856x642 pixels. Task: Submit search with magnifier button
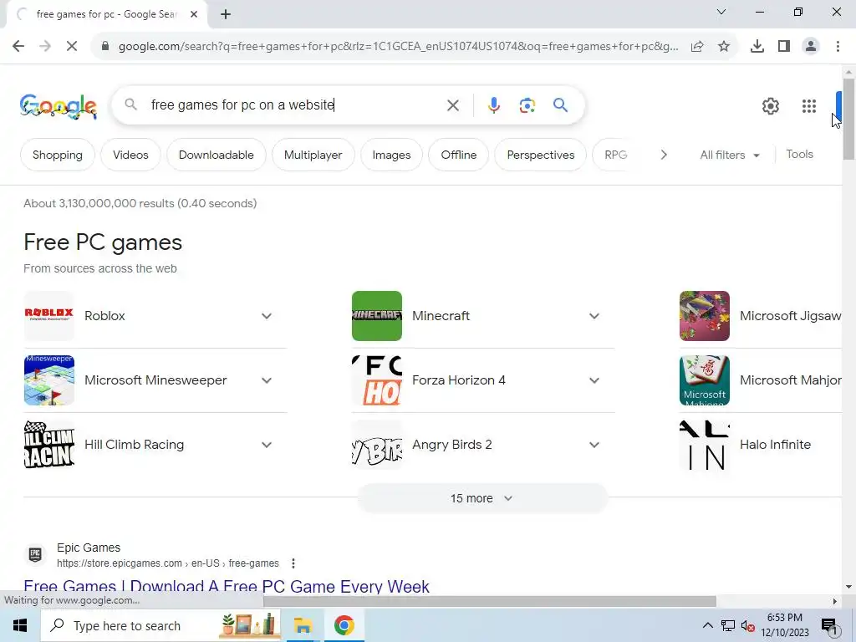click(560, 104)
